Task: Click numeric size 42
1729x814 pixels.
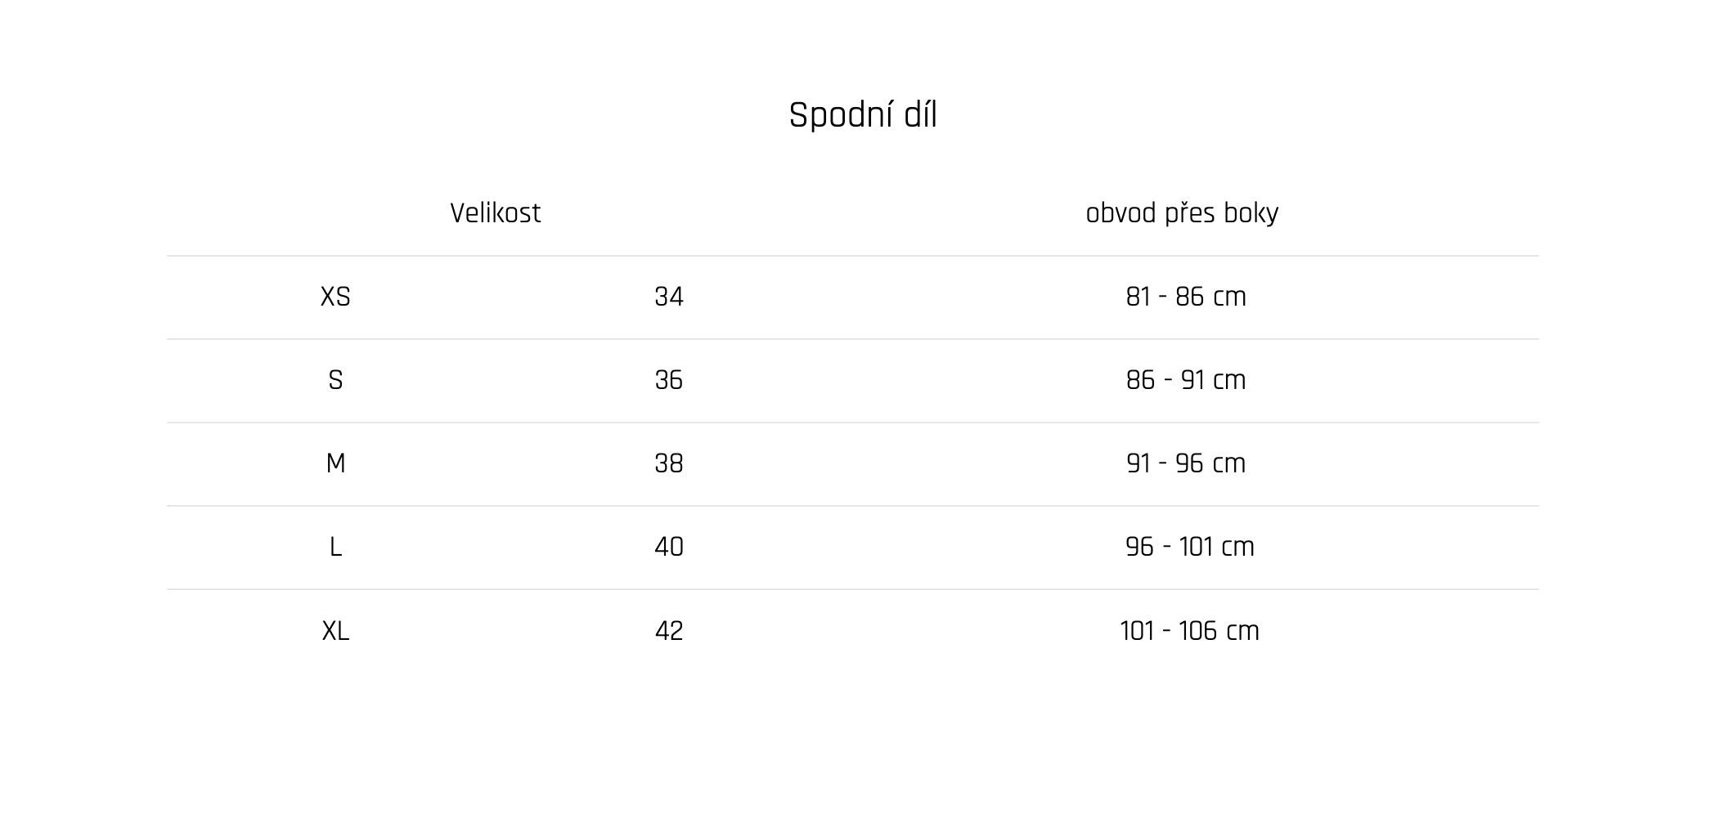Action: pyautogui.click(x=669, y=631)
